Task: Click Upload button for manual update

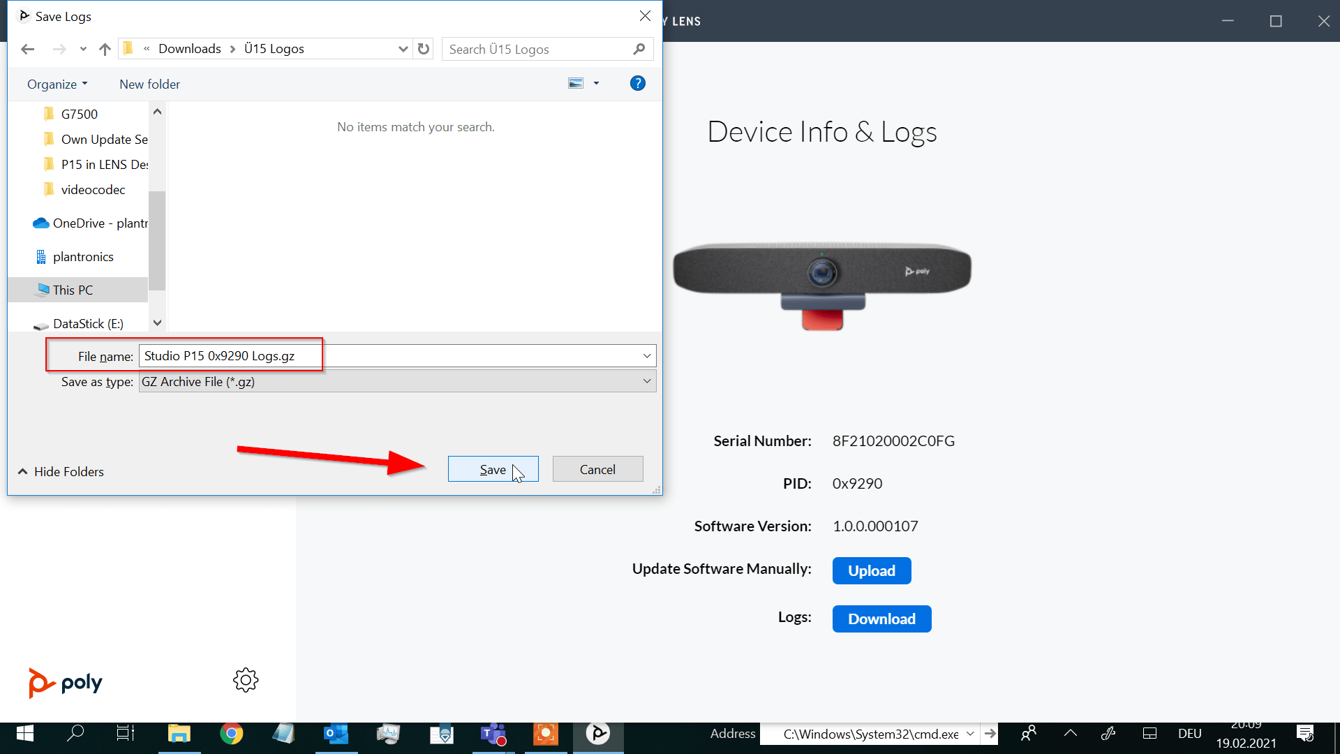Action: (872, 570)
